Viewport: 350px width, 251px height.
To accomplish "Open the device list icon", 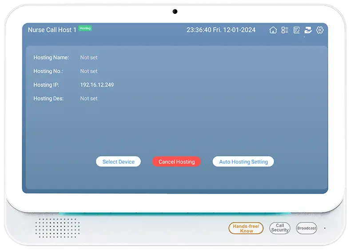I will coord(285,30).
